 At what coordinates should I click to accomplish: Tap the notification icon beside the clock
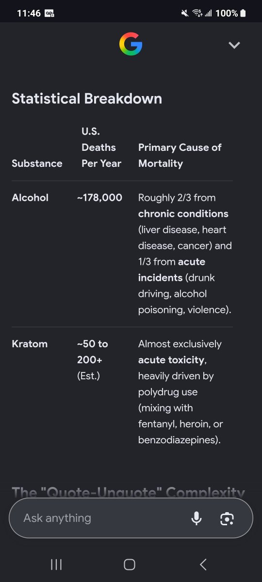[49, 14]
